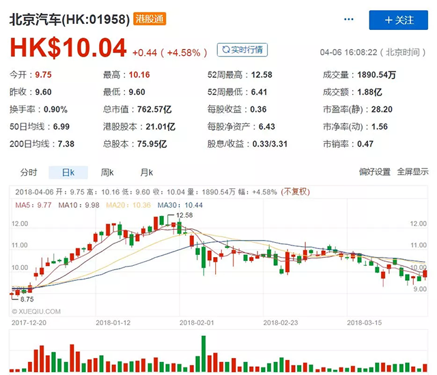
Task: Refresh quotes with the 实时行情 button
Action: coord(242,50)
